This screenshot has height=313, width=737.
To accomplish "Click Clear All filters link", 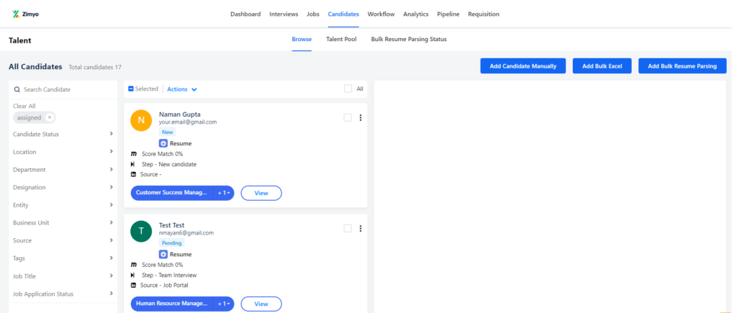I will pos(24,106).
